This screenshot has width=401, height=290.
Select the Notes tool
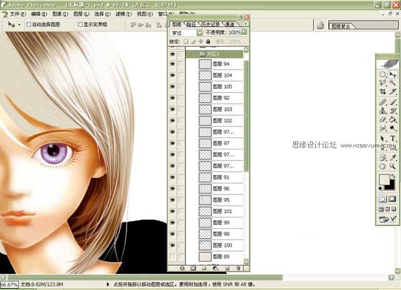(383, 157)
